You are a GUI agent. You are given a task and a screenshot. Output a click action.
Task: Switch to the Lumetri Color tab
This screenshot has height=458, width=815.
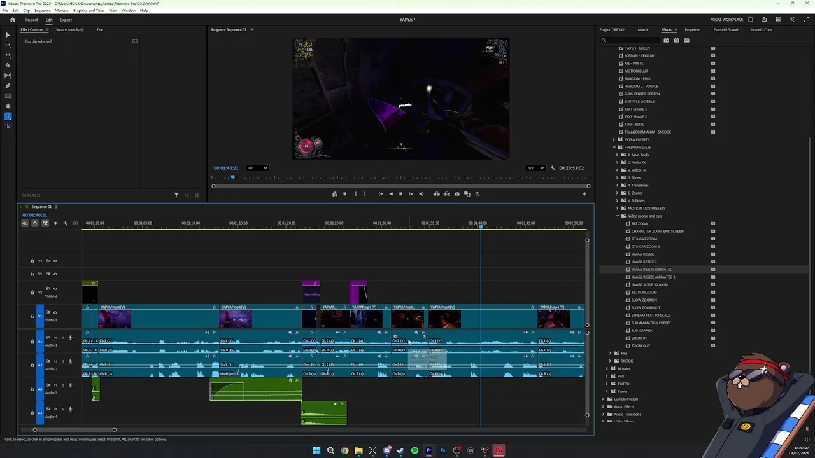[x=762, y=29]
